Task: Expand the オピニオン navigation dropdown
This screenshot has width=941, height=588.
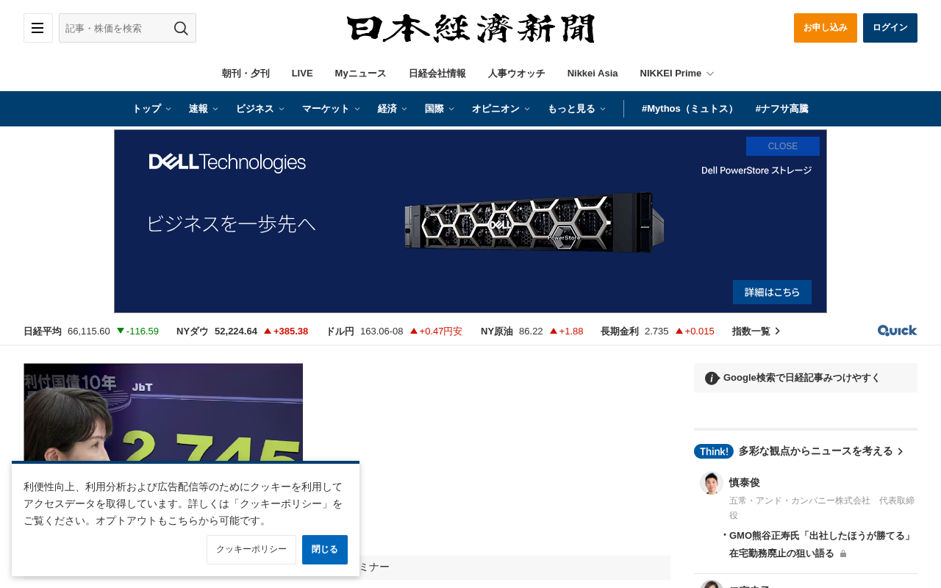Action: coord(501,109)
